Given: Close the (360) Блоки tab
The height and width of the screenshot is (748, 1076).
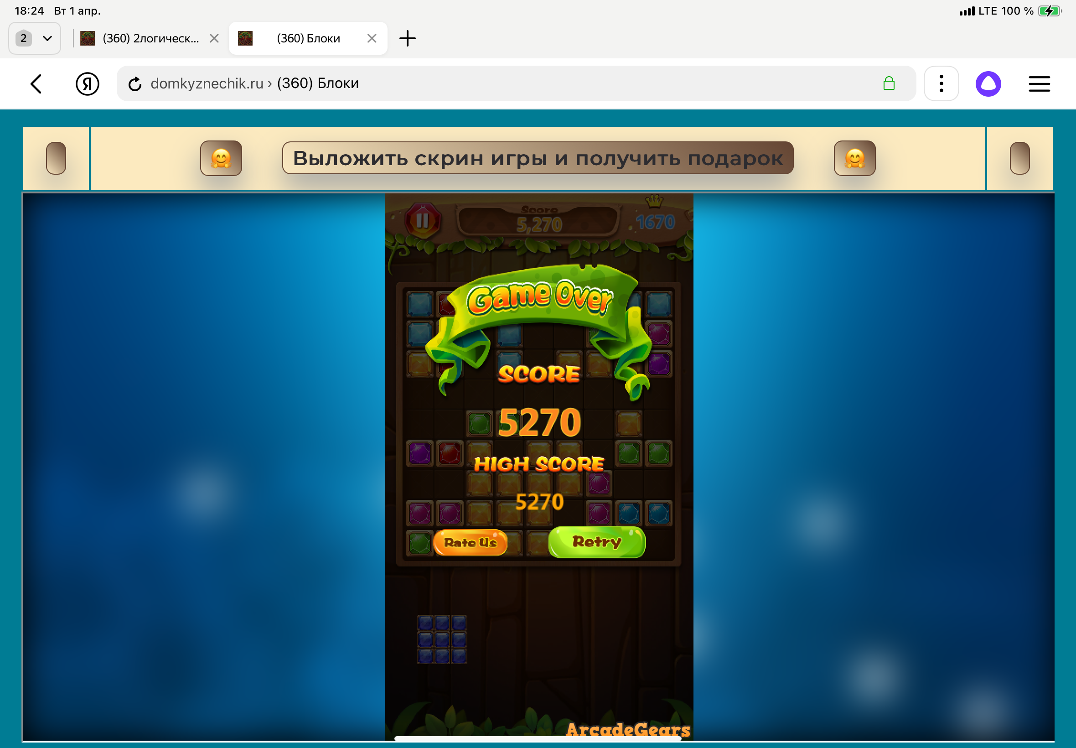Looking at the screenshot, I should point(372,38).
